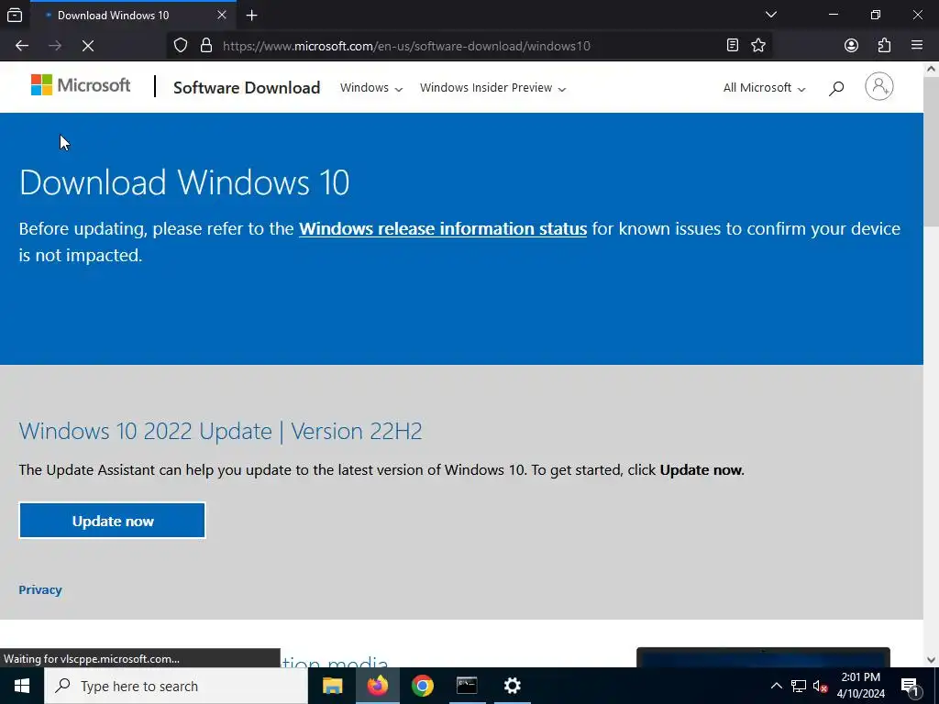Click scrollbar down arrow
The height and width of the screenshot is (704, 939).
coord(931,660)
